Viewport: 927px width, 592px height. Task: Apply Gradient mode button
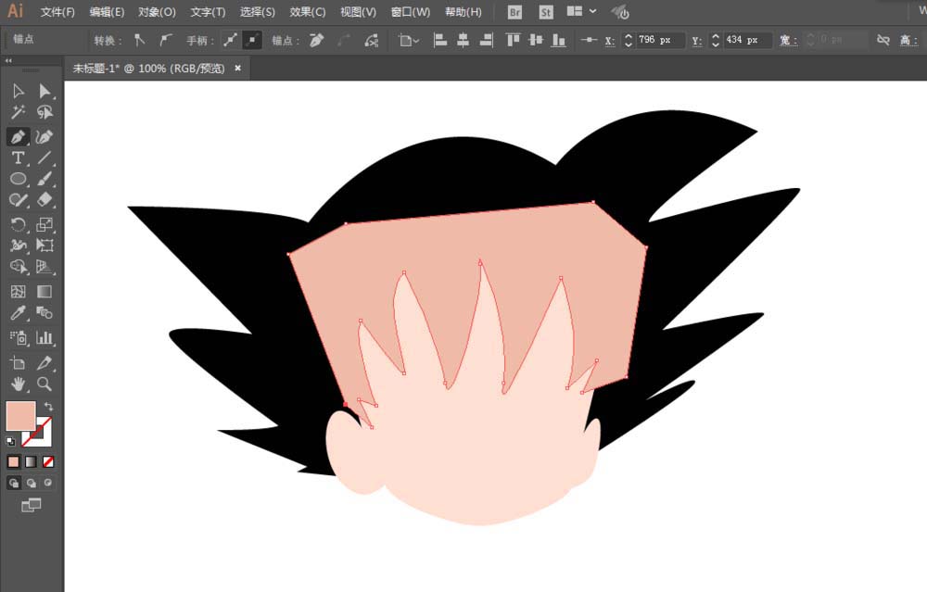[x=31, y=462]
